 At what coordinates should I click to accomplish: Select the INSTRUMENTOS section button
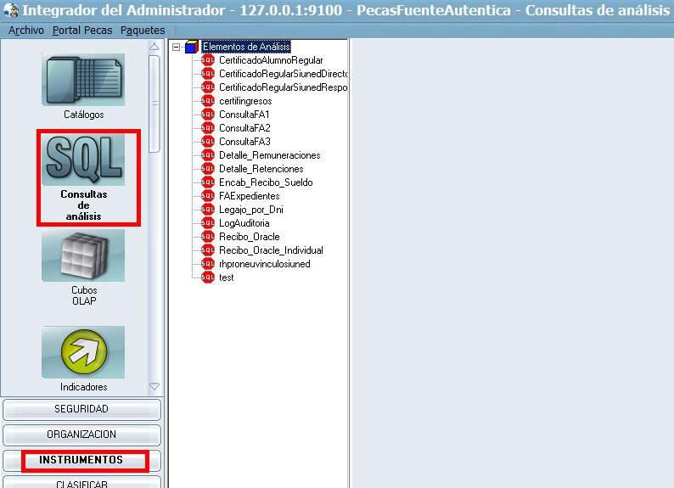81,460
